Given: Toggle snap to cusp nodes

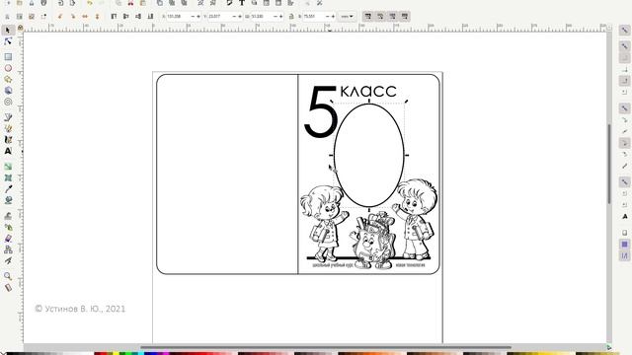Looking at the screenshot, I should [x=624, y=143].
